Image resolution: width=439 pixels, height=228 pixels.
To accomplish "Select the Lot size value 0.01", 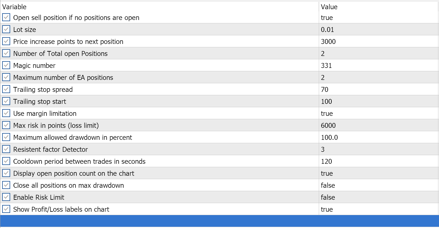I will [x=327, y=29].
